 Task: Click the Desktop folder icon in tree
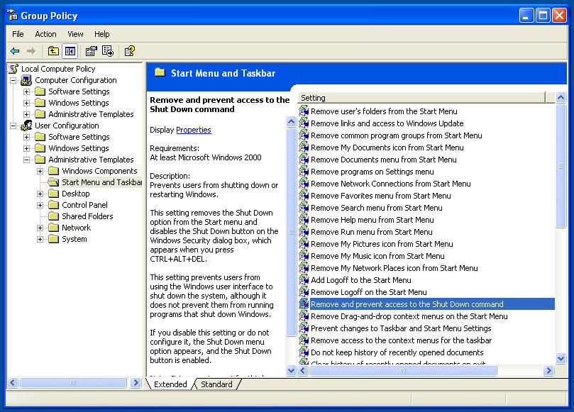click(53, 194)
